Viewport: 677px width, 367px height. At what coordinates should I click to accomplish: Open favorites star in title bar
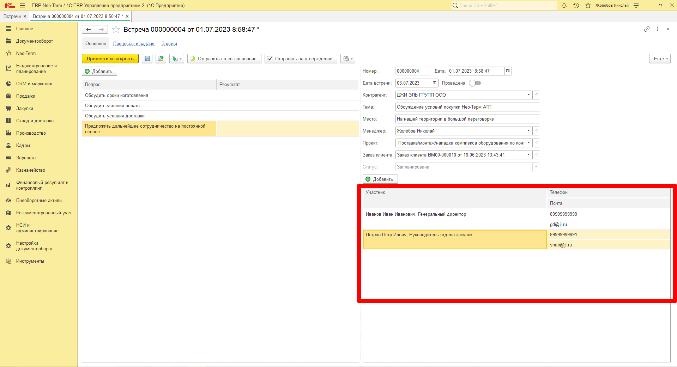click(x=588, y=5)
